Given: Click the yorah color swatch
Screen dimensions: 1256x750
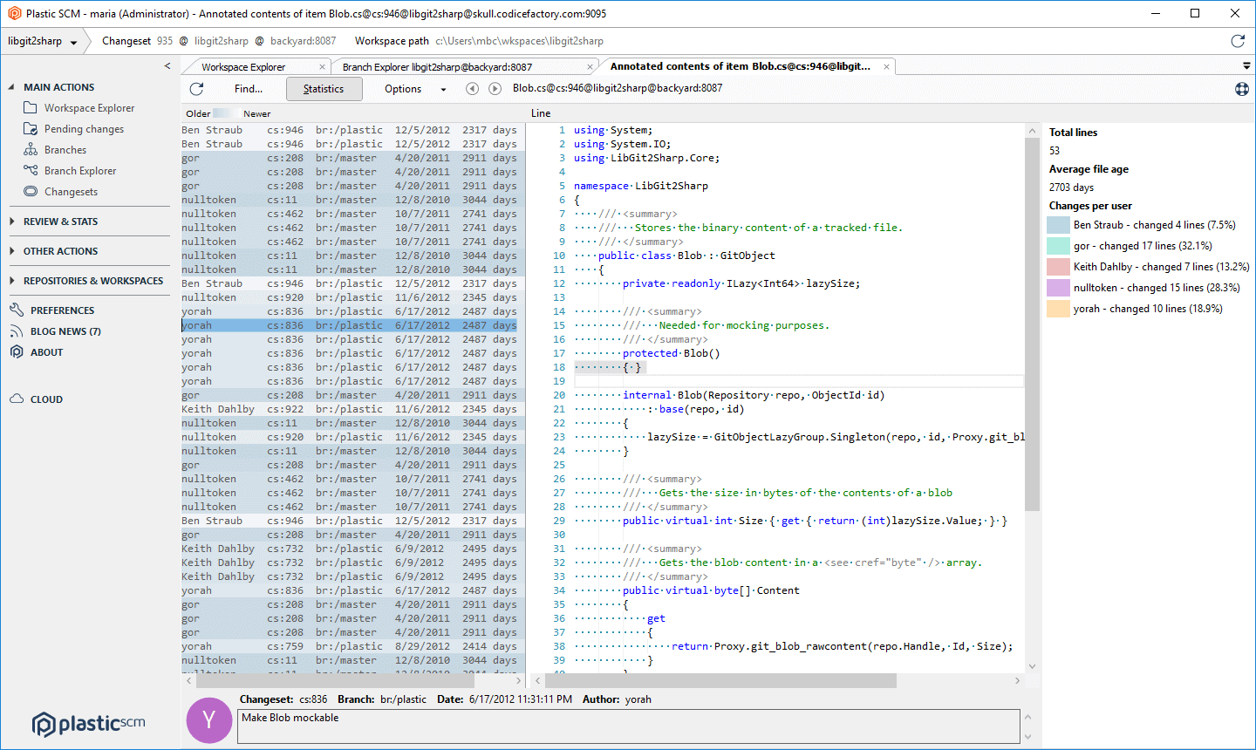Looking at the screenshot, I should 1058,309.
